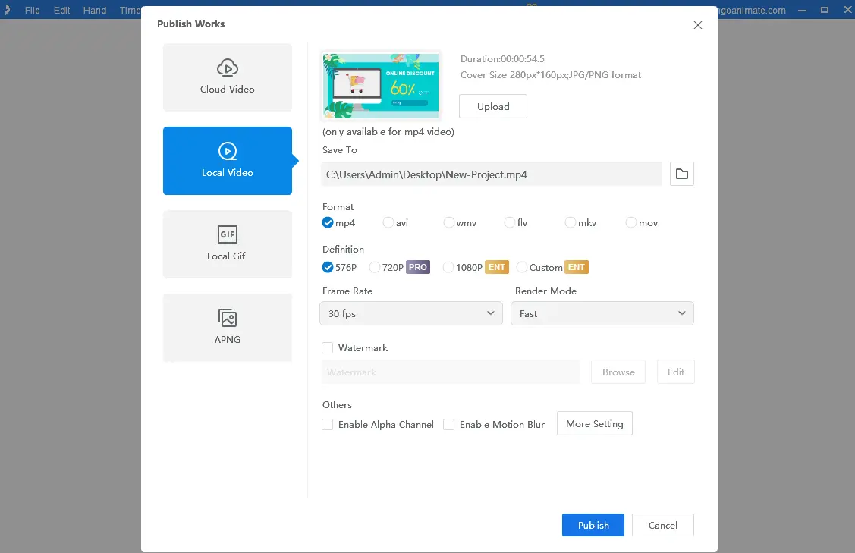Expand the Frame Rate dropdown
The width and height of the screenshot is (855, 553).
pos(410,313)
